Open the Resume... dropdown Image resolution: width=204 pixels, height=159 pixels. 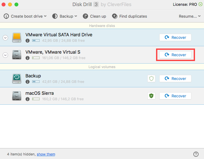[x=190, y=16]
